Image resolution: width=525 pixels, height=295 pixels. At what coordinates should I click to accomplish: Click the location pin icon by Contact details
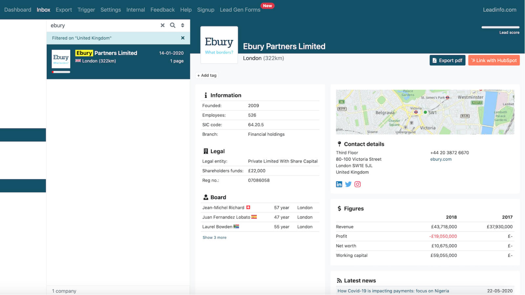point(339,144)
